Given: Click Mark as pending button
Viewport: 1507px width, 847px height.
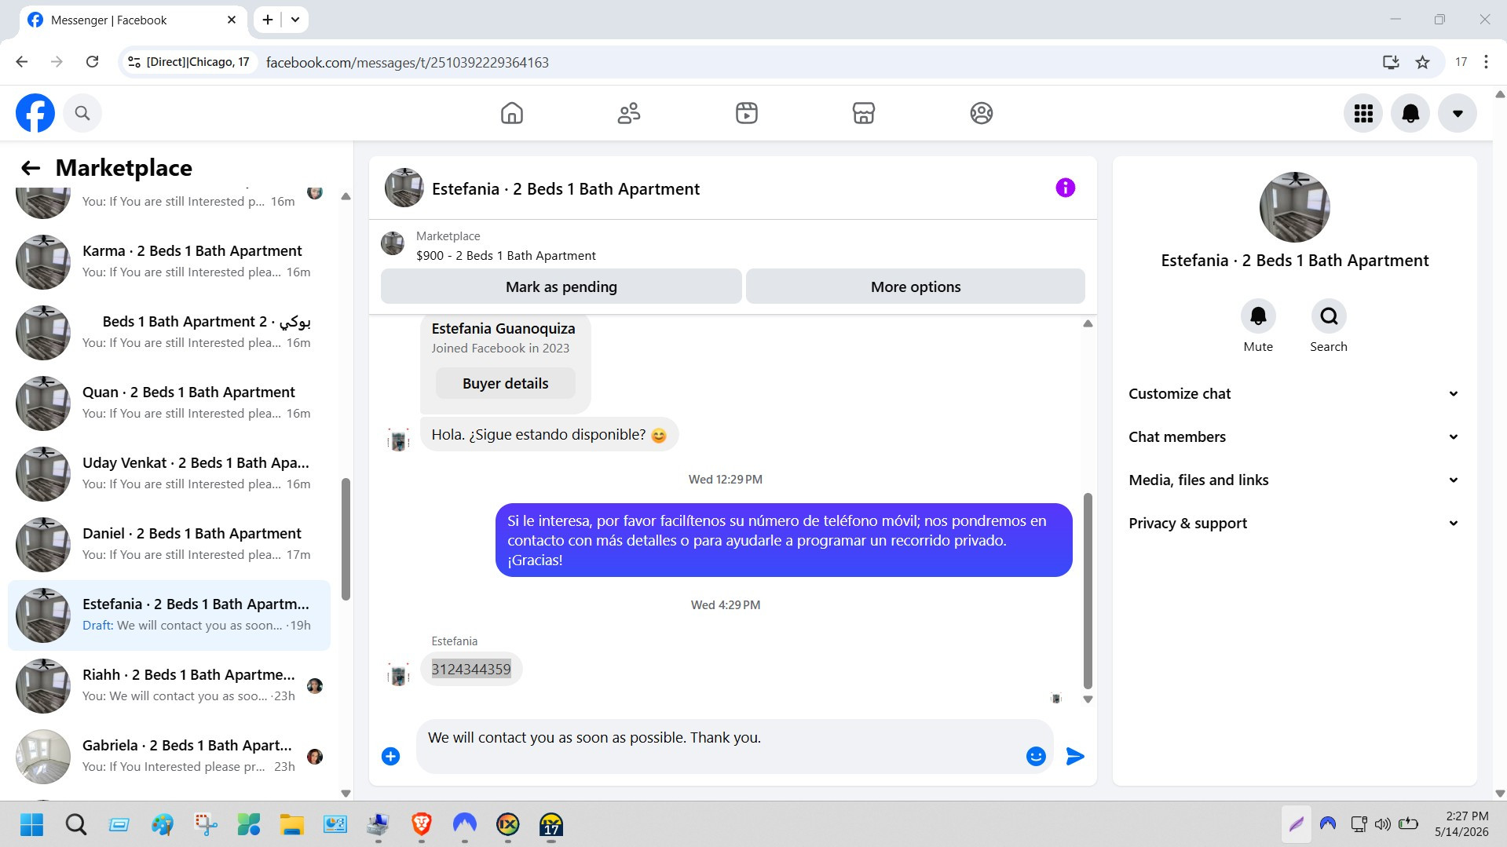Looking at the screenshot, I should click(561, 287).
